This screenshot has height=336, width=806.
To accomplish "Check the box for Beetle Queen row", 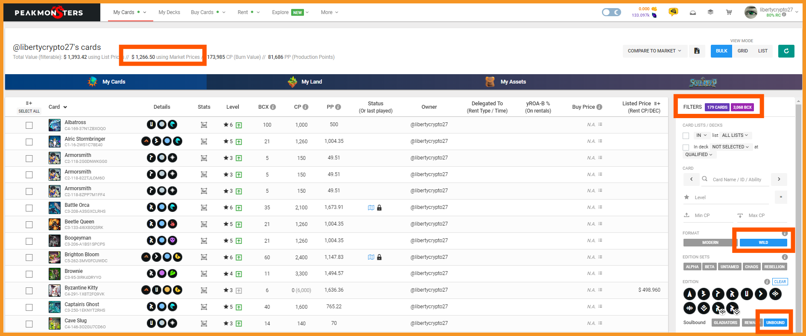I will (29, 224).
